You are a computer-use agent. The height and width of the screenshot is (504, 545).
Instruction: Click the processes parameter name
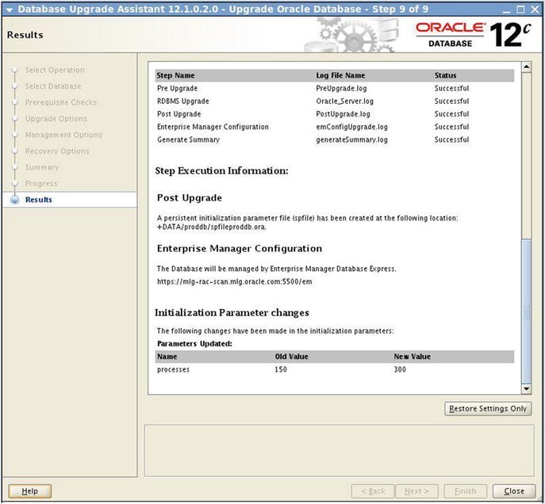point(173,369)
